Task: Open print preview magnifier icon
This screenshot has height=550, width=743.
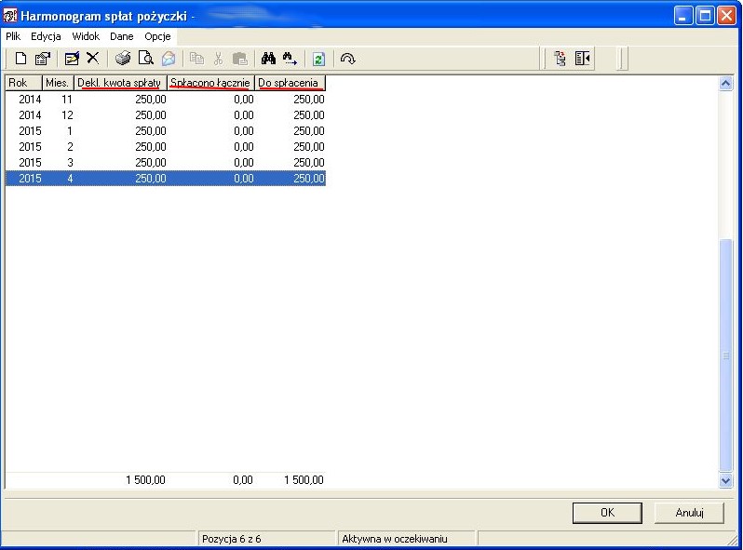Action: (145, 59)
